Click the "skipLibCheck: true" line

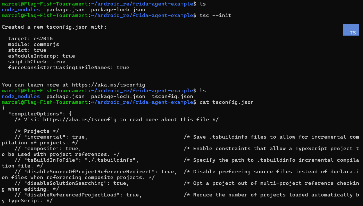click(x=37, y=62)
